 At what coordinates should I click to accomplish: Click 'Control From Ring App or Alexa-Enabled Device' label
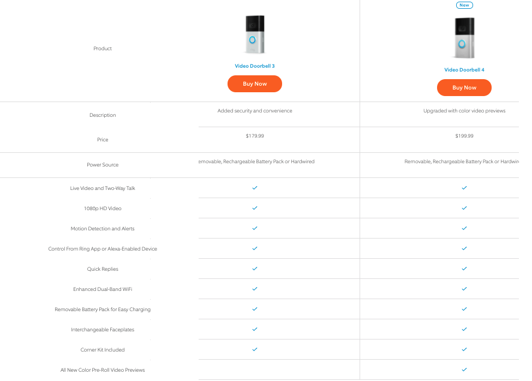click(x=103, y=249)
